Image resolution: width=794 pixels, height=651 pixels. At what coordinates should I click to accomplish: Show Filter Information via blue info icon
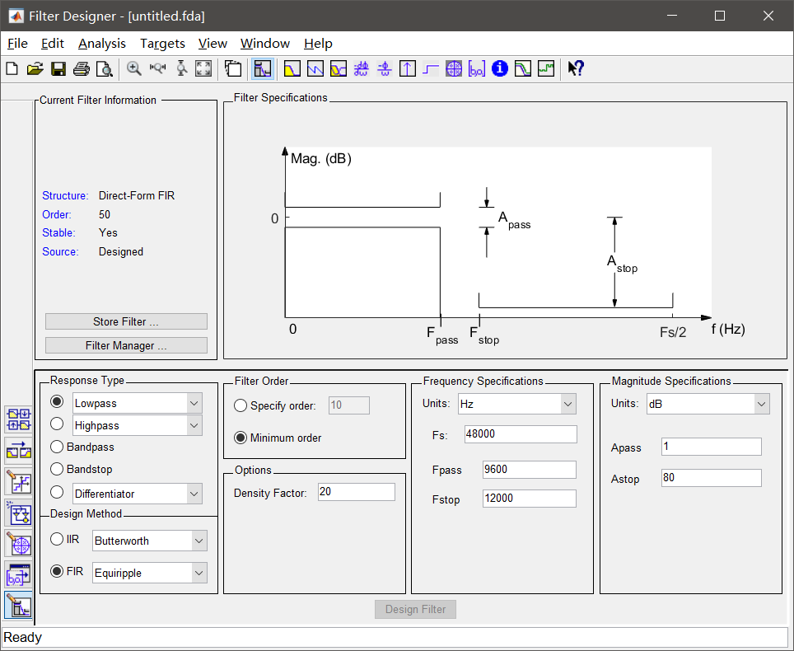pos(499,68)
